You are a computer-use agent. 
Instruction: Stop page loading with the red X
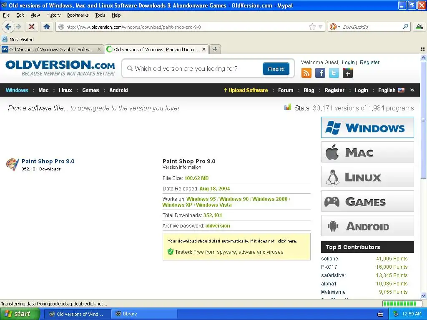tap(32, 27)
